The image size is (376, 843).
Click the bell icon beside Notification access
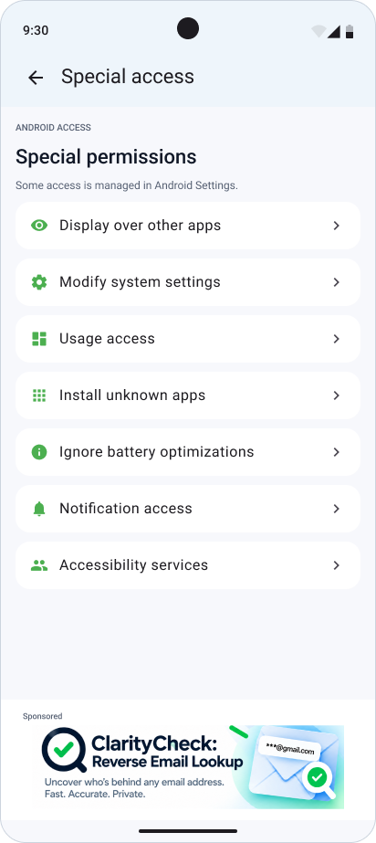[39, 509]
